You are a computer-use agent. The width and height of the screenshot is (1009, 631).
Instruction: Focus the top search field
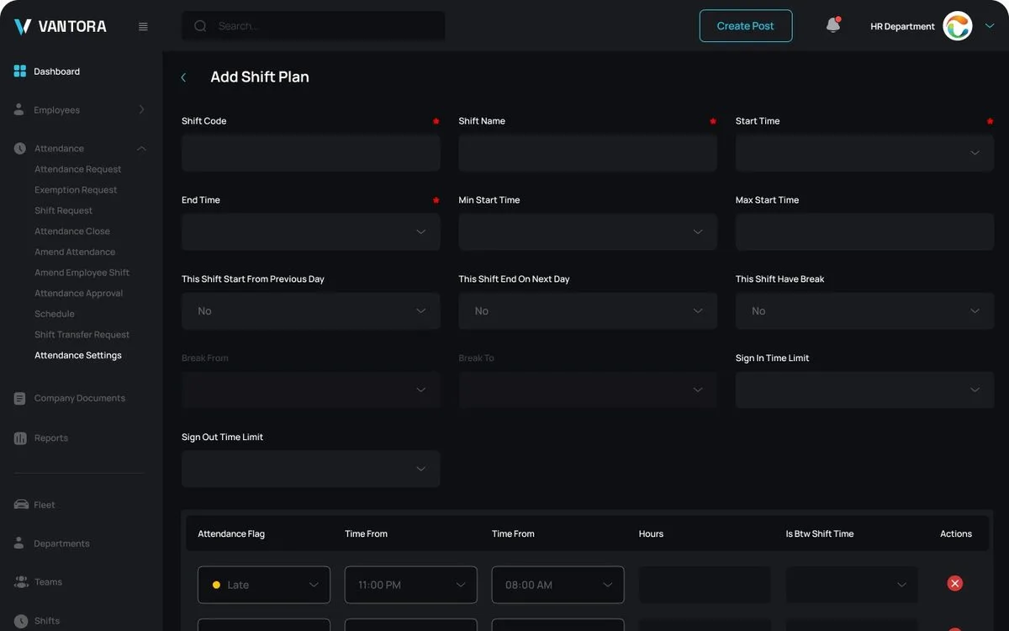click(x=314, y=26)
